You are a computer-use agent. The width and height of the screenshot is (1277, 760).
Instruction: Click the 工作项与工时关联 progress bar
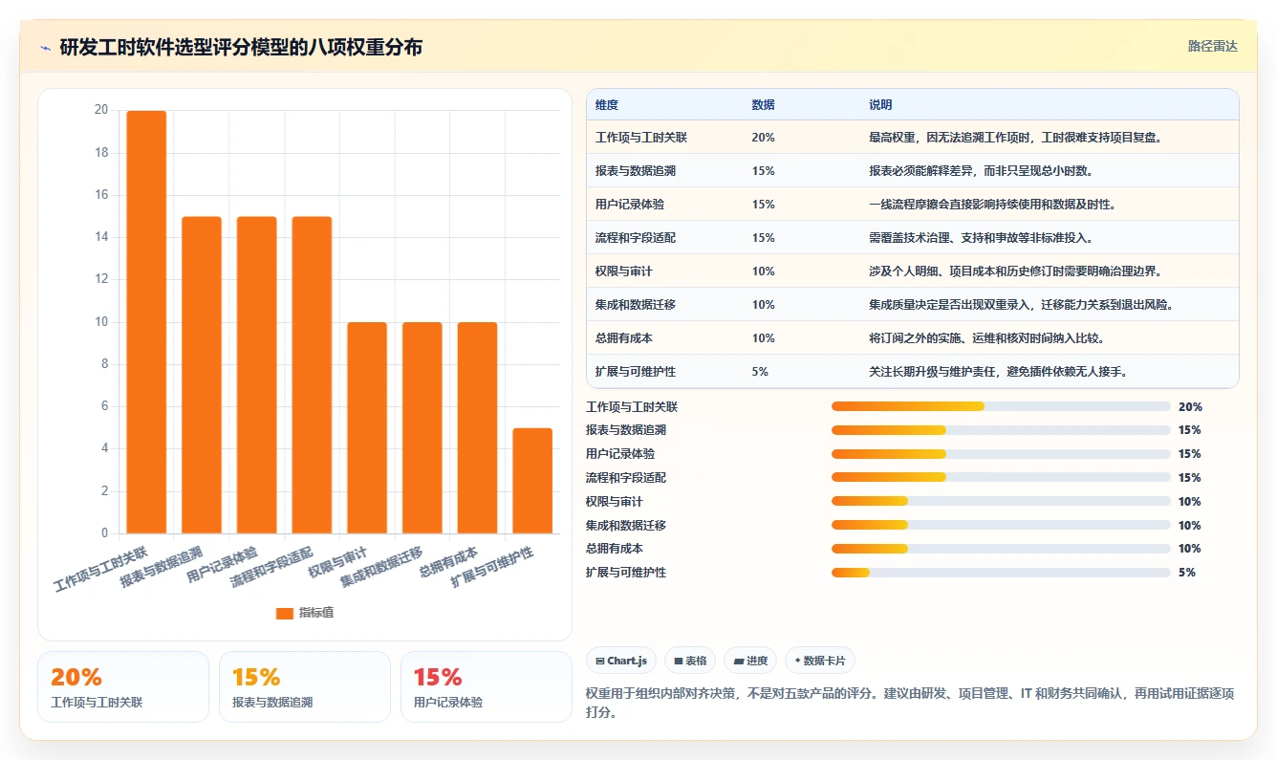click(1001, 406)
